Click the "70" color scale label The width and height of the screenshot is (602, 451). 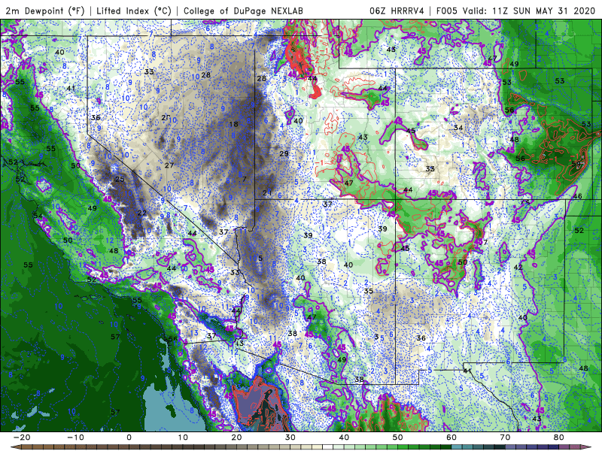pos(505,437)
